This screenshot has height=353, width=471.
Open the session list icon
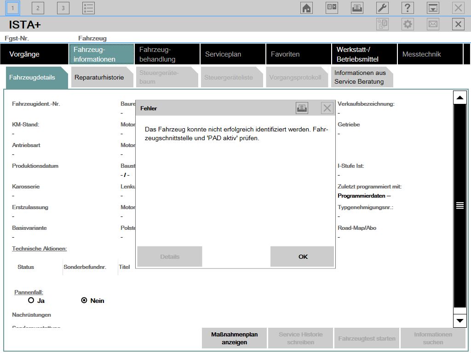click(x=88, y=8)
